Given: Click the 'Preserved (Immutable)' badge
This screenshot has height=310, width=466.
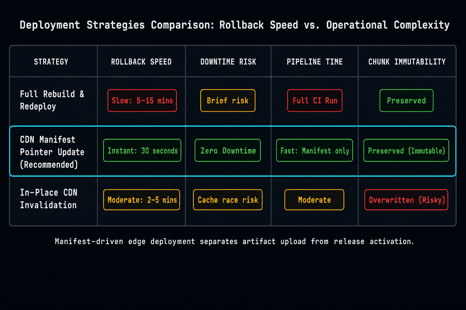Looking at the screenshot, I should [406, 150].
